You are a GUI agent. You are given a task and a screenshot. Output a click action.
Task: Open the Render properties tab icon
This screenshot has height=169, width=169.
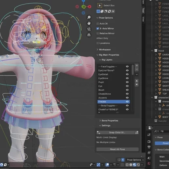click(149, 142)
